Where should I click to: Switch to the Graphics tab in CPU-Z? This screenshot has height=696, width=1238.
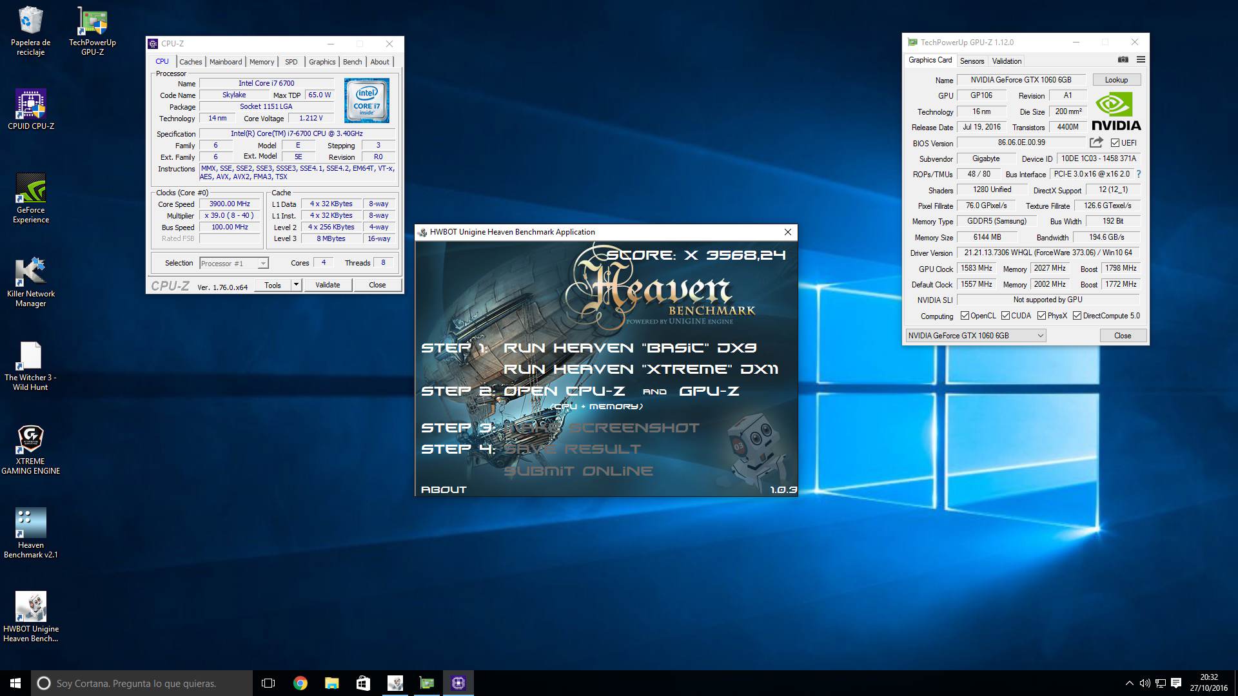322,62
